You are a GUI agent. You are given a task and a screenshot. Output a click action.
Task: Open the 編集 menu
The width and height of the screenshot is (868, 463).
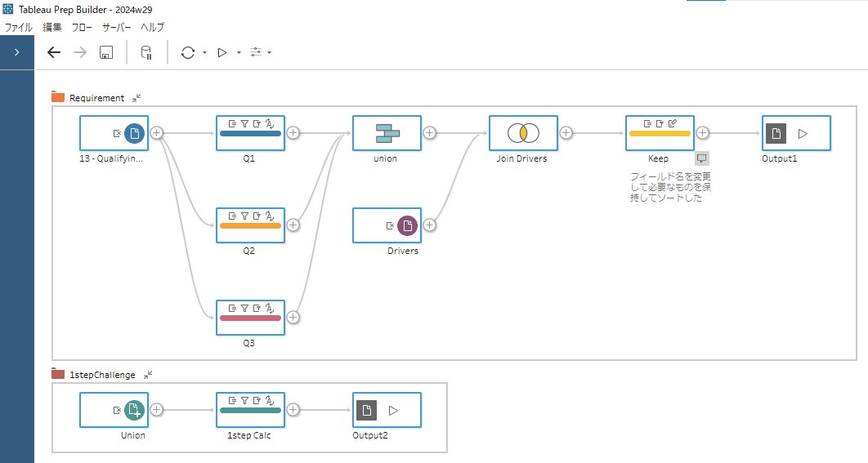(52, 27)
